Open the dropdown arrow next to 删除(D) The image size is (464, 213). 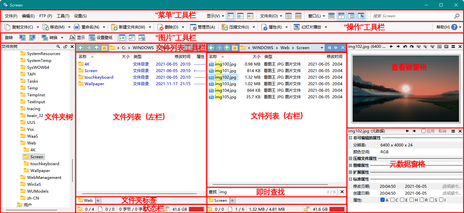pos(183,27)
